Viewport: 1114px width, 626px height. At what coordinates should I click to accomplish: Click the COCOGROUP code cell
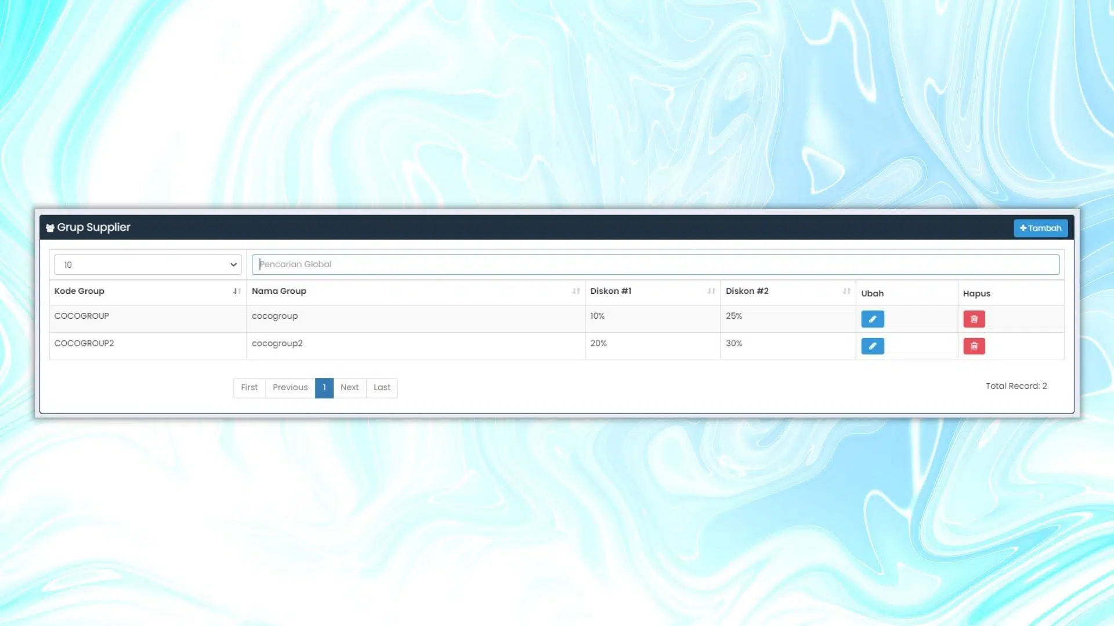(x=147, y=319)
